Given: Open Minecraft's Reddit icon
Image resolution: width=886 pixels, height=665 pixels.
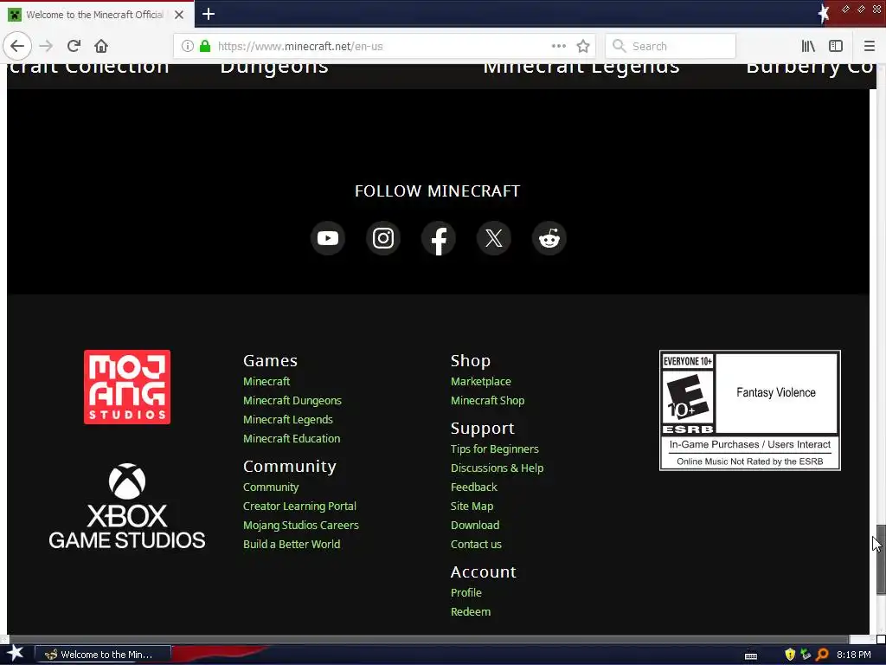Looking at the screenshot, I should point(549,238).
